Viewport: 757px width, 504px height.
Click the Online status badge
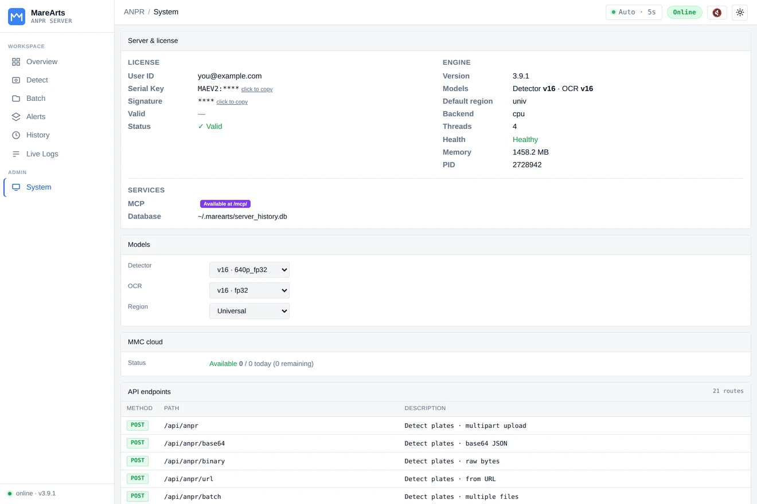coord(684,12)
